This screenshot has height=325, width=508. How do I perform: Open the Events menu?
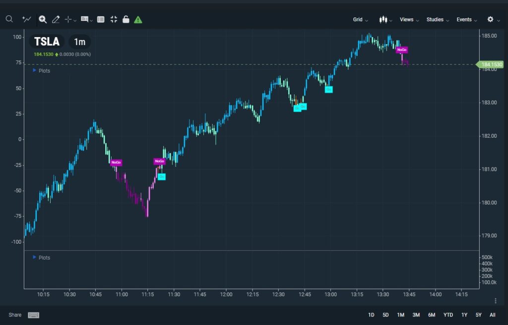tap(464, 19)
